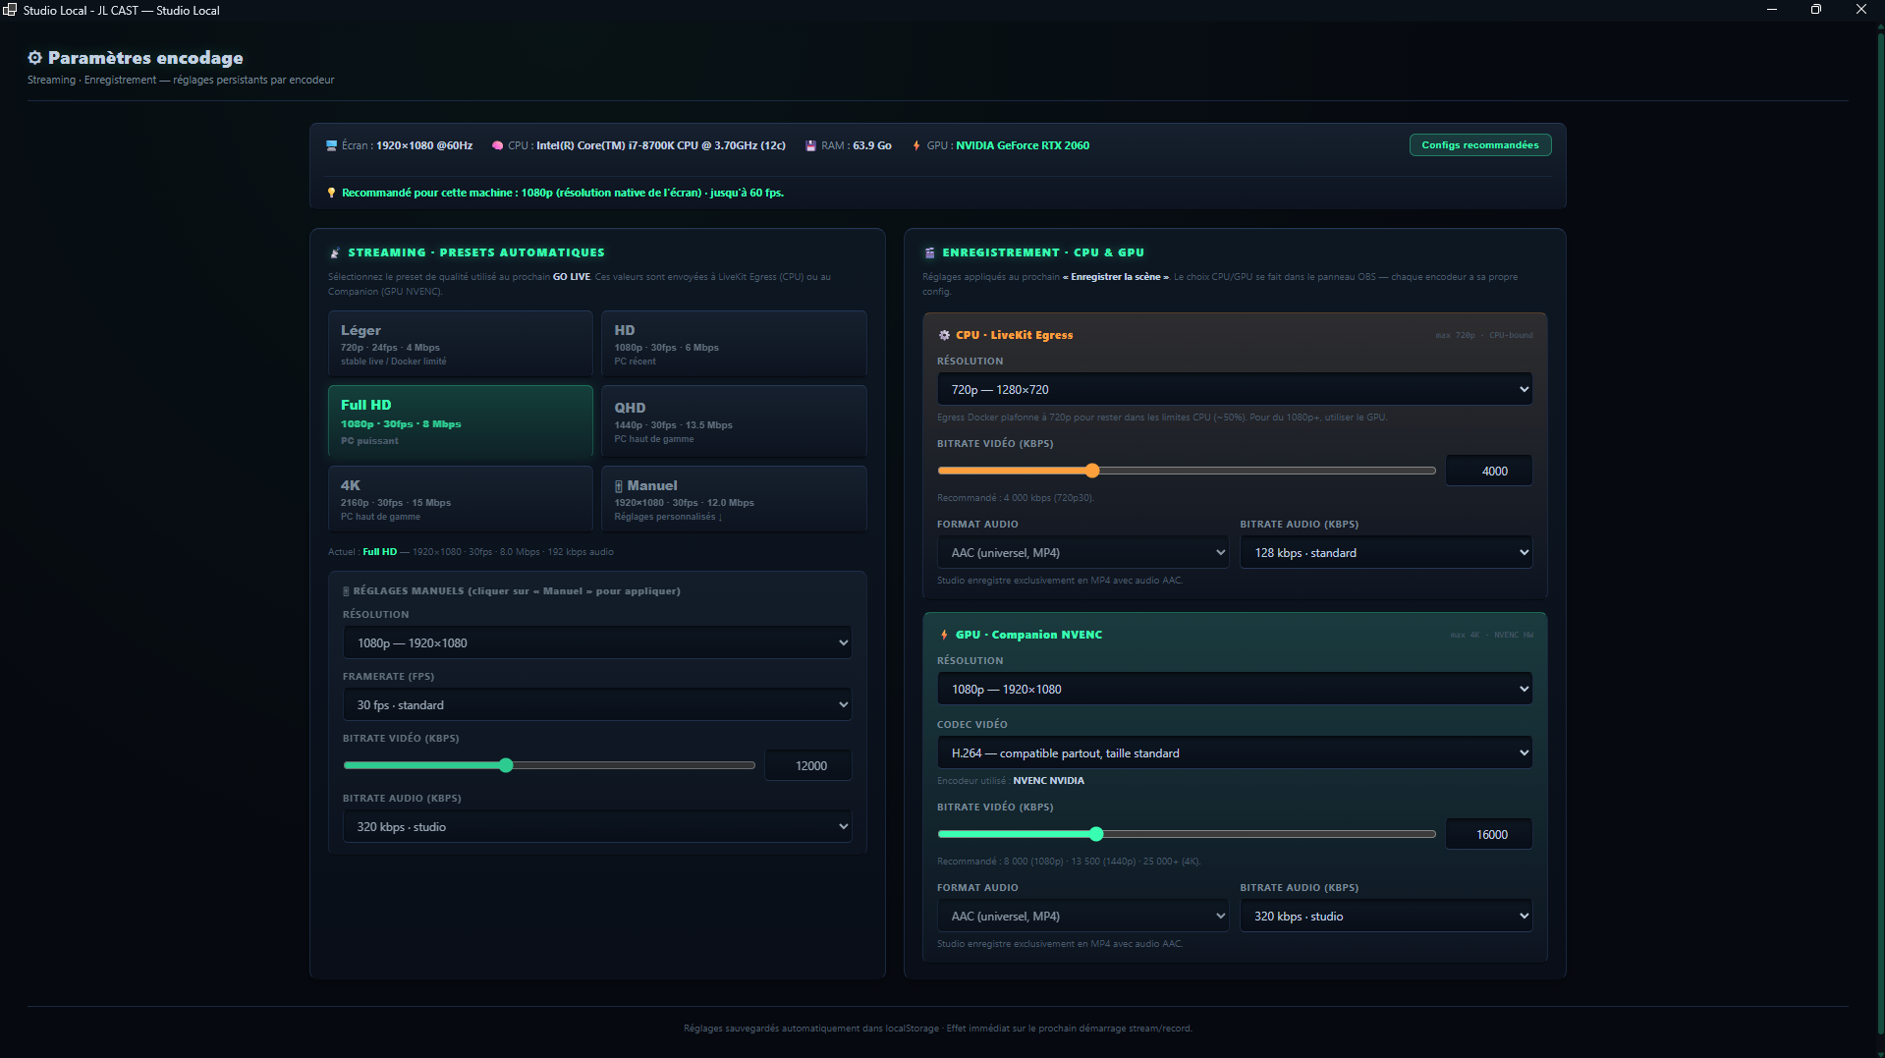Click the manual bitrate field showing 12000
The height and width of the screenshot is (1058, 1885).
pyautogui.click(x=808, y=765)
